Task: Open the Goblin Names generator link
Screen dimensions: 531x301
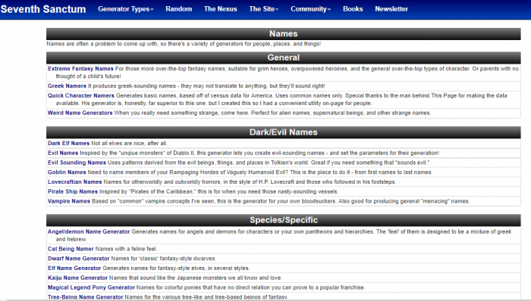Action: tap(67, 172)
